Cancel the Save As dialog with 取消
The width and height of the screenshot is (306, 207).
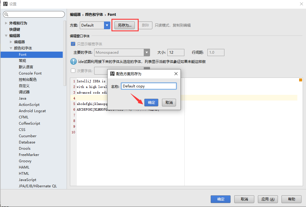point(169,102)
